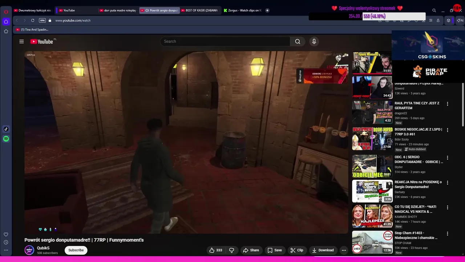
Task: Open options for 'Stop Cham #1403' video
Action: pos(448,234)
